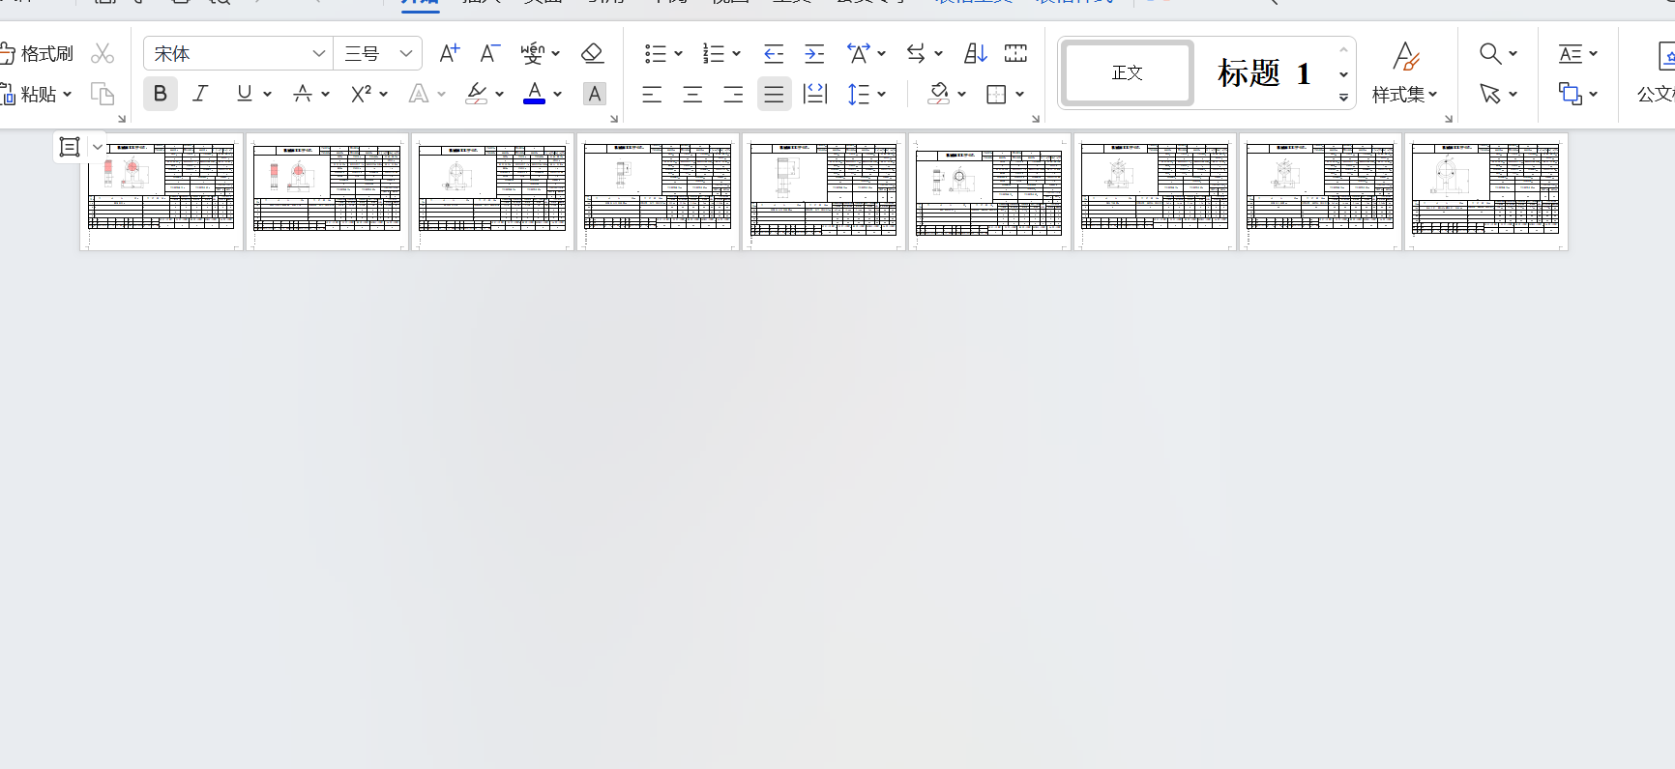Open the borders dropdown arrow
The height and width of the screenshot is (769, 1675).
1020,94
